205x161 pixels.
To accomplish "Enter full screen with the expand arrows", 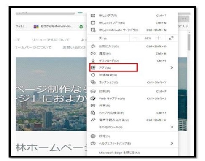I will [171, 38].
